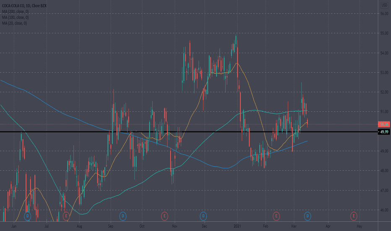Click the 55.00 price axis label
Viewport: 391px width, 231px height.
pyautogui.click(x=384, y=33)
